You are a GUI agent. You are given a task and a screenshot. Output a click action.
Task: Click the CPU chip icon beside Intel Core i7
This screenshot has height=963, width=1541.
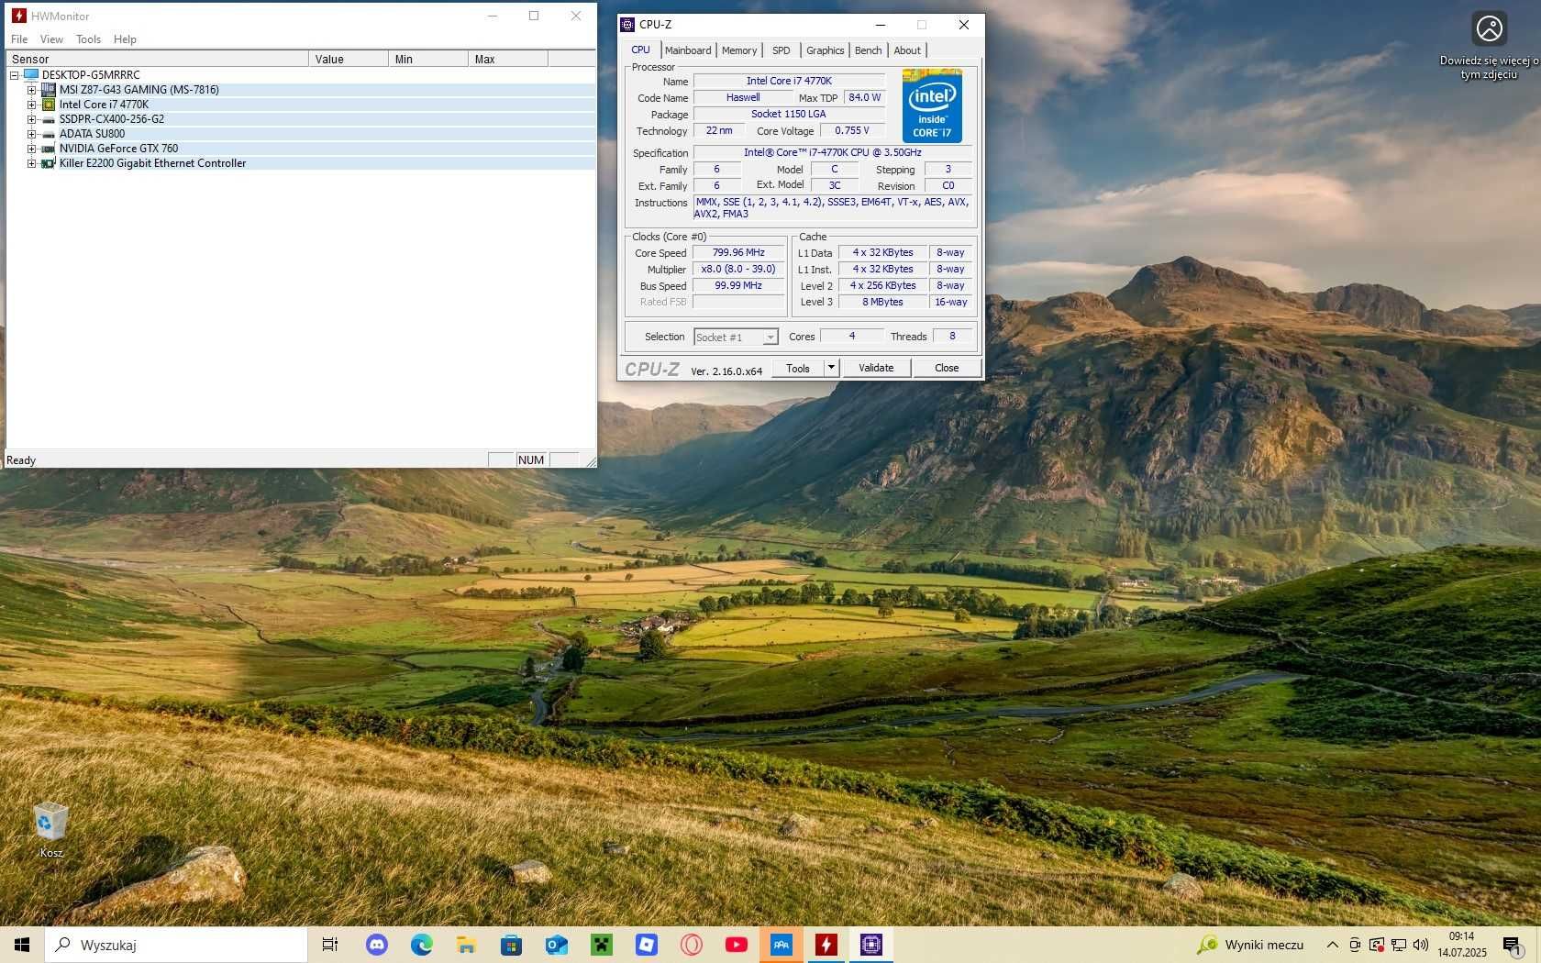click(x=49, y=105)
